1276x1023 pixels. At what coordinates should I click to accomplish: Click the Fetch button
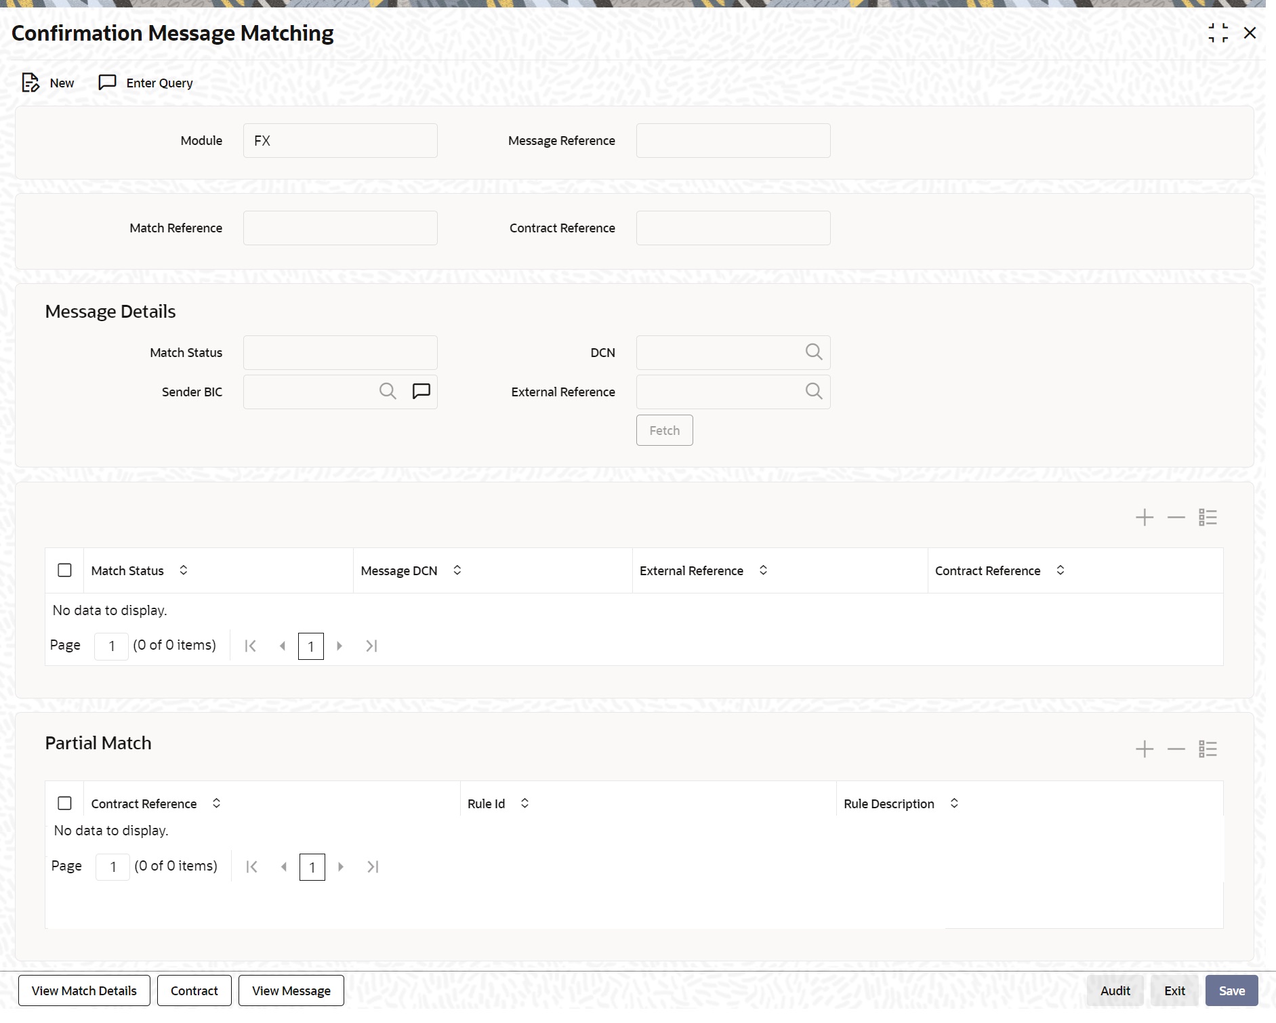[664, 430]
